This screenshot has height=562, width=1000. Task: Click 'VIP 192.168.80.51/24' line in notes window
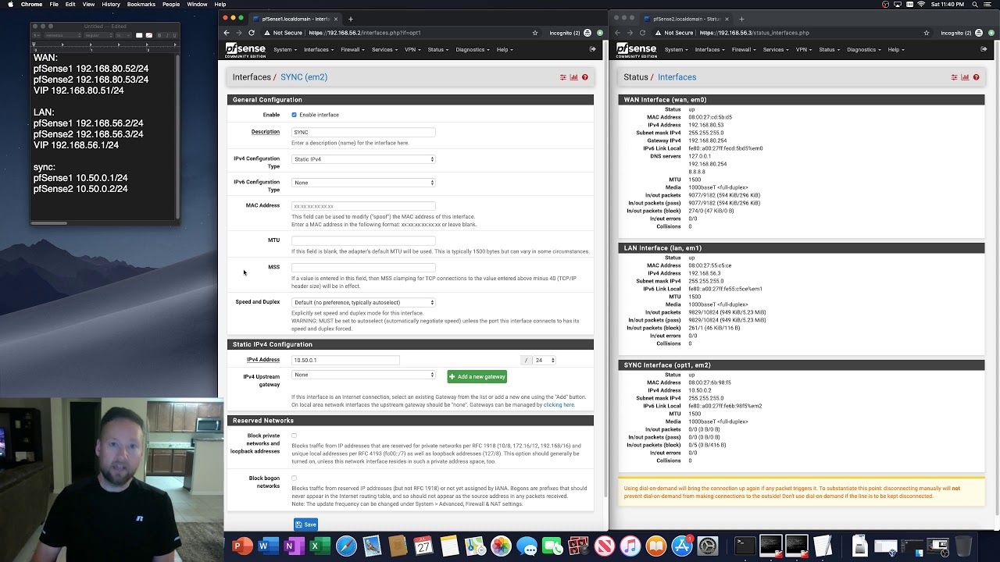pyautogui.click(x=78, y=91)
